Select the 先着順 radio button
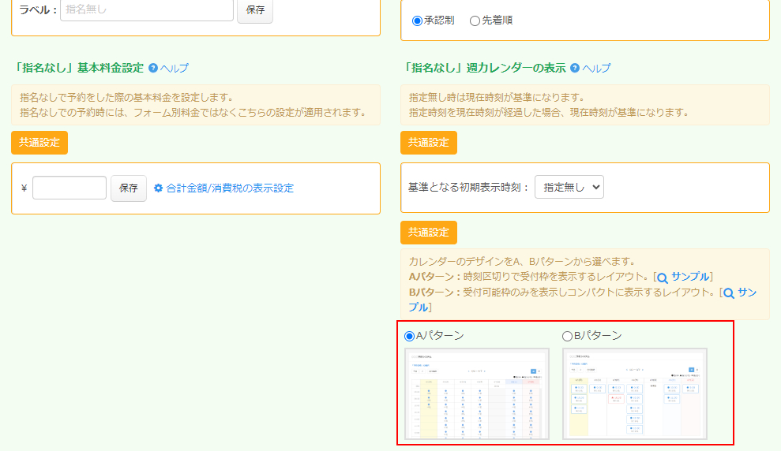Image resolution: width=781 pixels, height=451 pixels. [475, 20]
